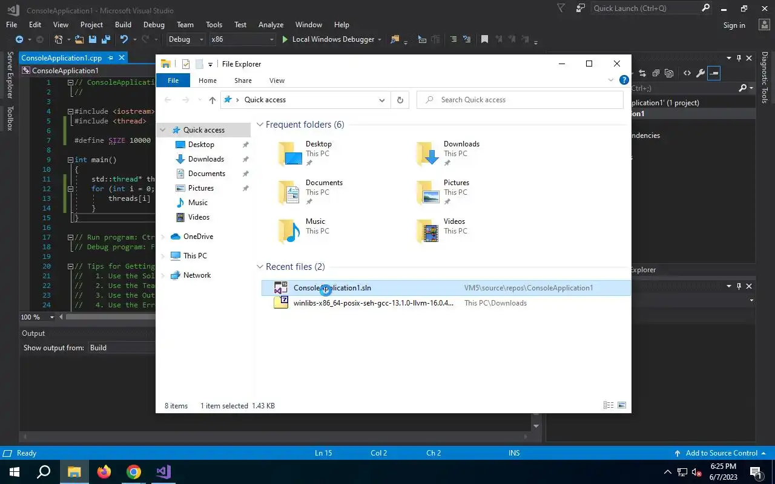Open File Explorer Share ribbon tab
The height and width of the screenshot is (484, 775).
pyautogui.click(x=243, y=80)
